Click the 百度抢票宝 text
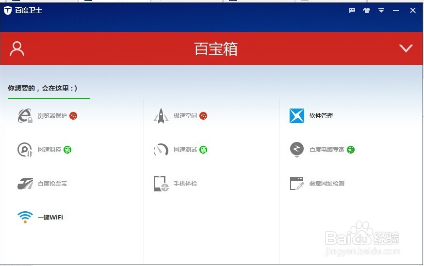 [52, 184]
